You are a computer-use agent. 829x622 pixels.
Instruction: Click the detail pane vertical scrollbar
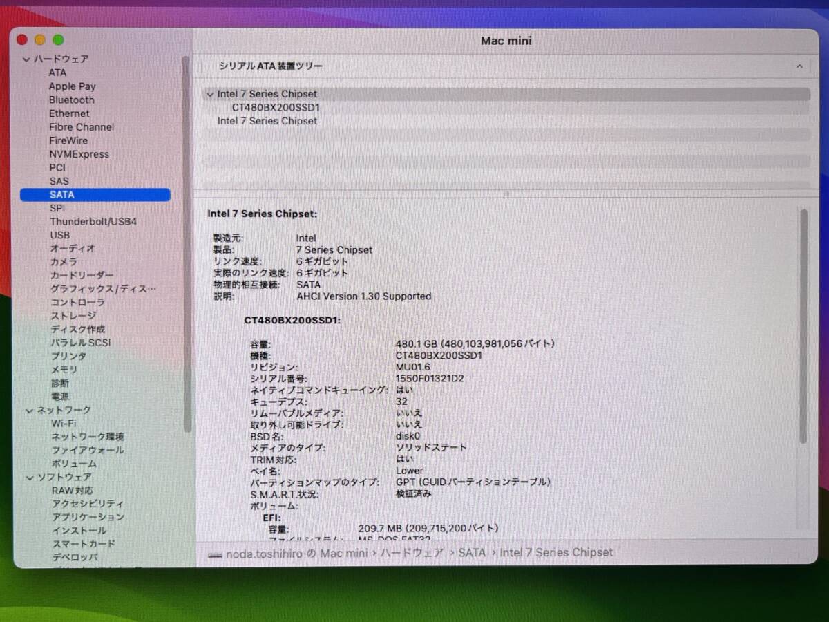803,325
